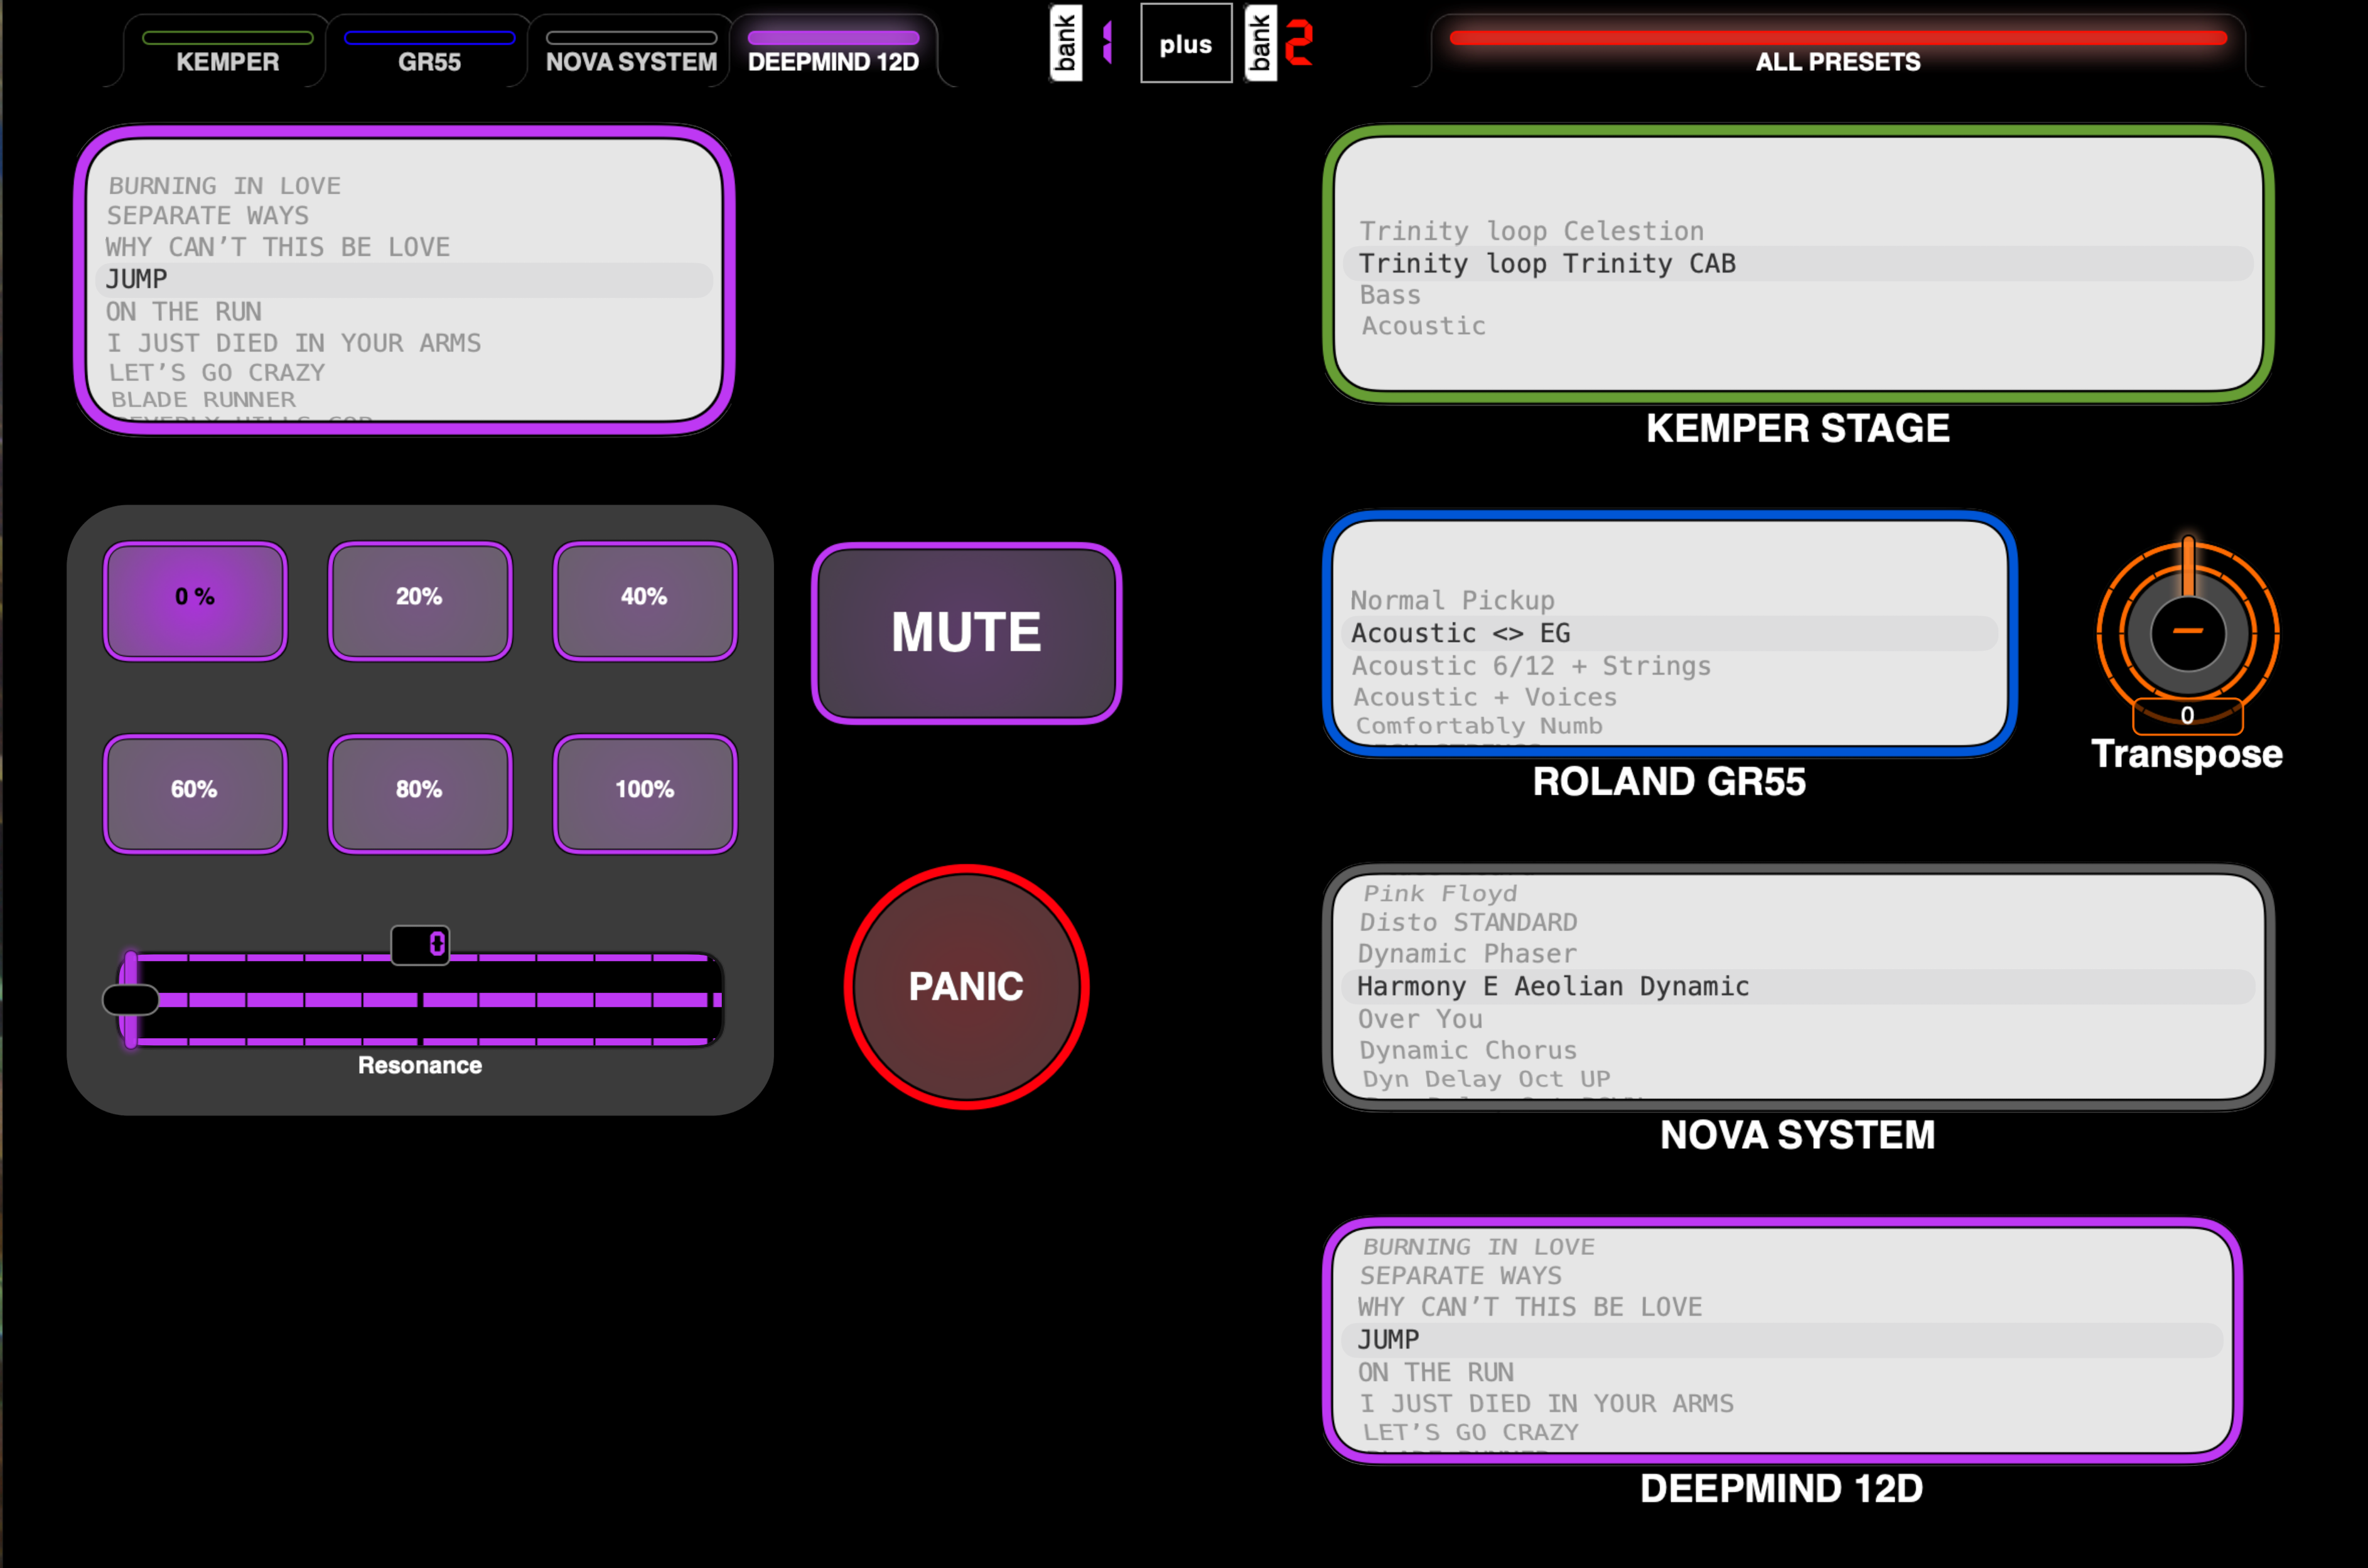Viewport: 2368px width, 1568px height.
Task: Select Acoustic <> EG in GR55 list
Action: point(1669,633)
